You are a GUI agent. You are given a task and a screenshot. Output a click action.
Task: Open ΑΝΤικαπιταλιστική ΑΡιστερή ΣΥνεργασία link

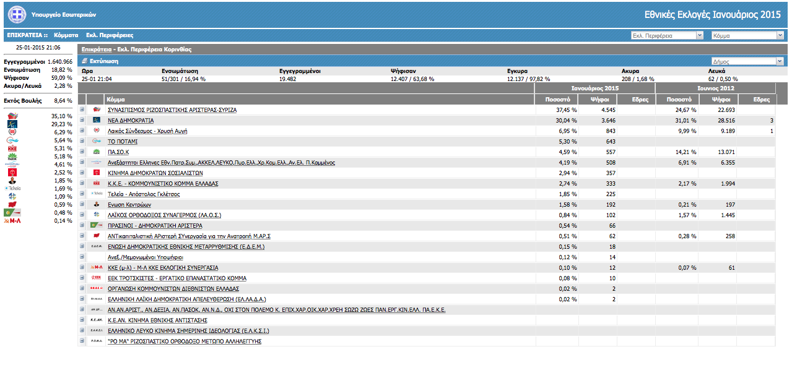tap(189, 236)
